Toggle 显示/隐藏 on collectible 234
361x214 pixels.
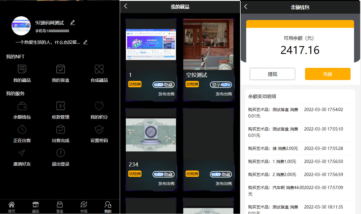[164, 174]
